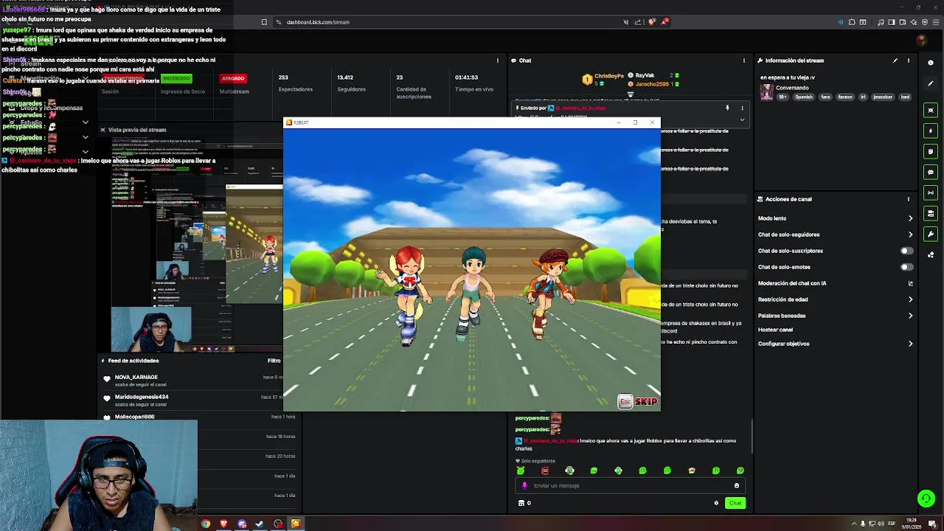
Task: Click the pin icon on pinned message
Action: click(x=727, y=108)
